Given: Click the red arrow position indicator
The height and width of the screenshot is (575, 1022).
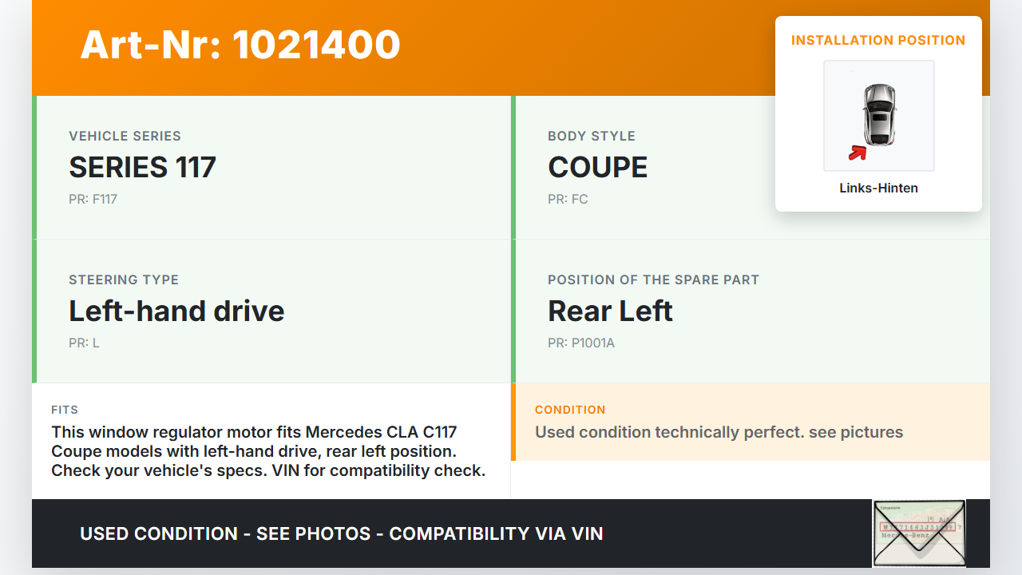Looking at the screenshot, I should point(857,153).
